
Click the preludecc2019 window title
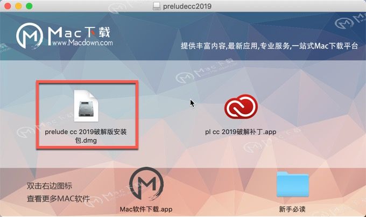click(187, 6)
